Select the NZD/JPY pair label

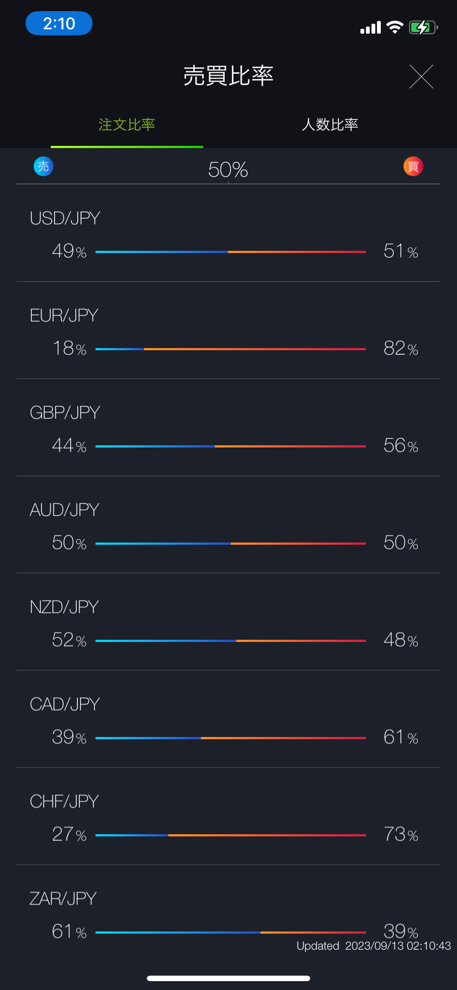click(65, 607)
